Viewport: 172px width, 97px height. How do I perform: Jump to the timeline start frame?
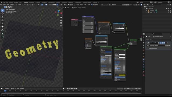point(67,89)
